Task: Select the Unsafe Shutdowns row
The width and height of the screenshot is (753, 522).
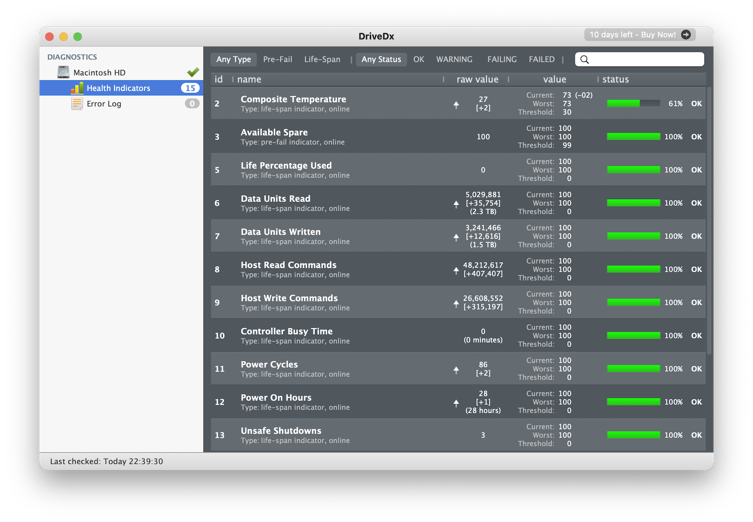Action: point(458,435)
